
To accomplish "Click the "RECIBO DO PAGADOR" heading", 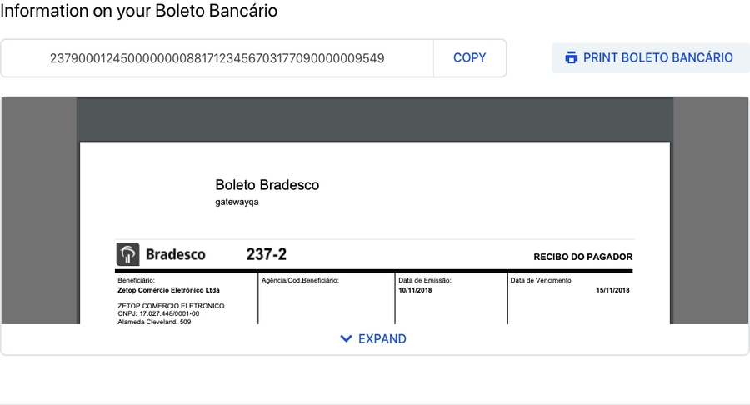I will point(582,257).
